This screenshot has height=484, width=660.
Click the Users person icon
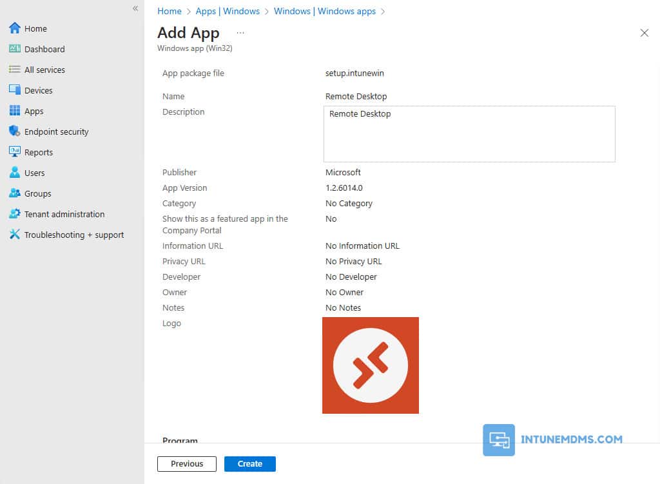(x=15, y=172)
